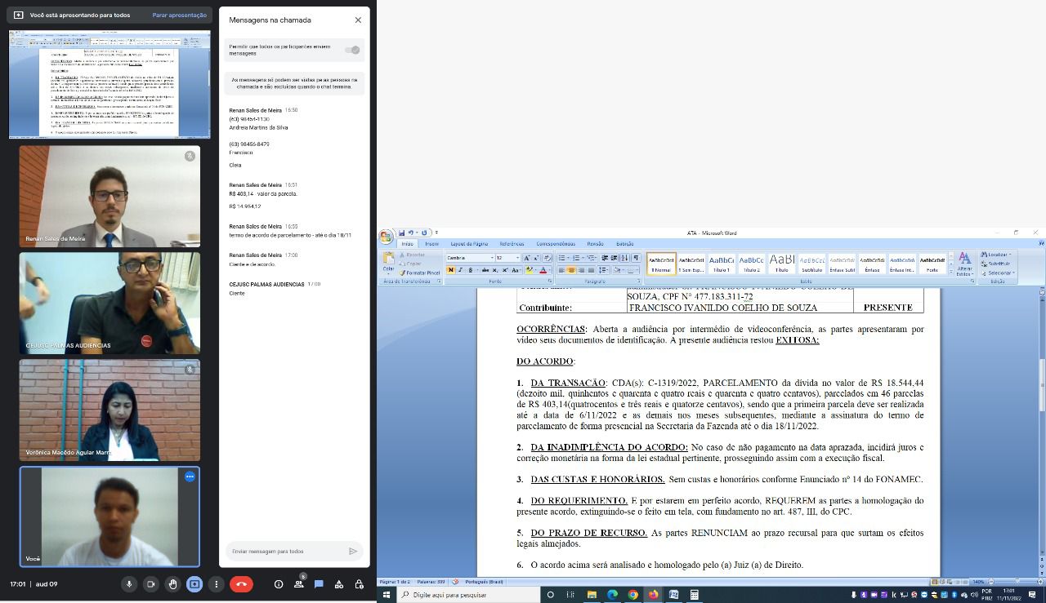Toggle the present-screen button in Meet
This screenshot has width=1046, height=603.
(x=194, y=584)
